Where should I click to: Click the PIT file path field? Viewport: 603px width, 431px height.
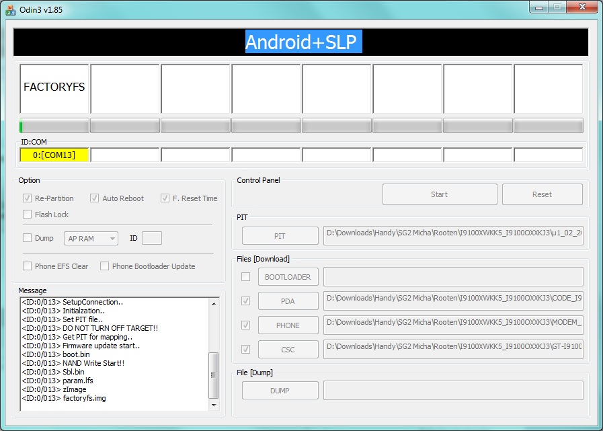pyautogui.click(x=453, y=236)
